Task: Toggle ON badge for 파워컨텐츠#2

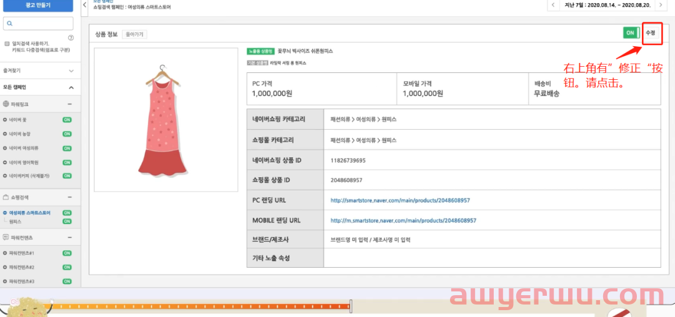Action: [x=67, y=267]
